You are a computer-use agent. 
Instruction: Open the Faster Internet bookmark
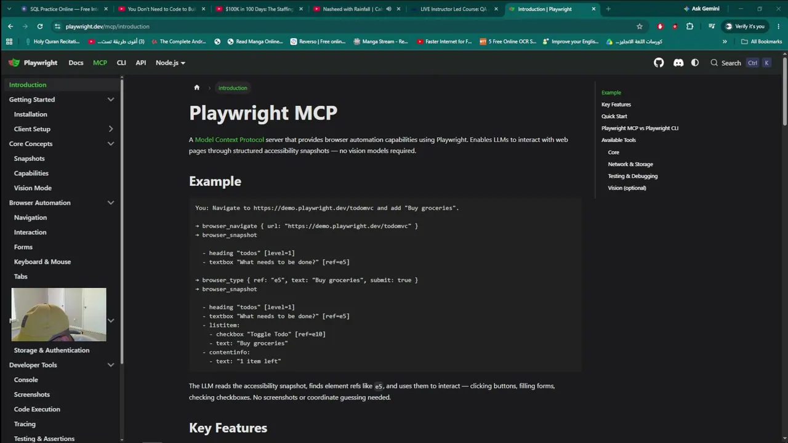pos(444,42)
